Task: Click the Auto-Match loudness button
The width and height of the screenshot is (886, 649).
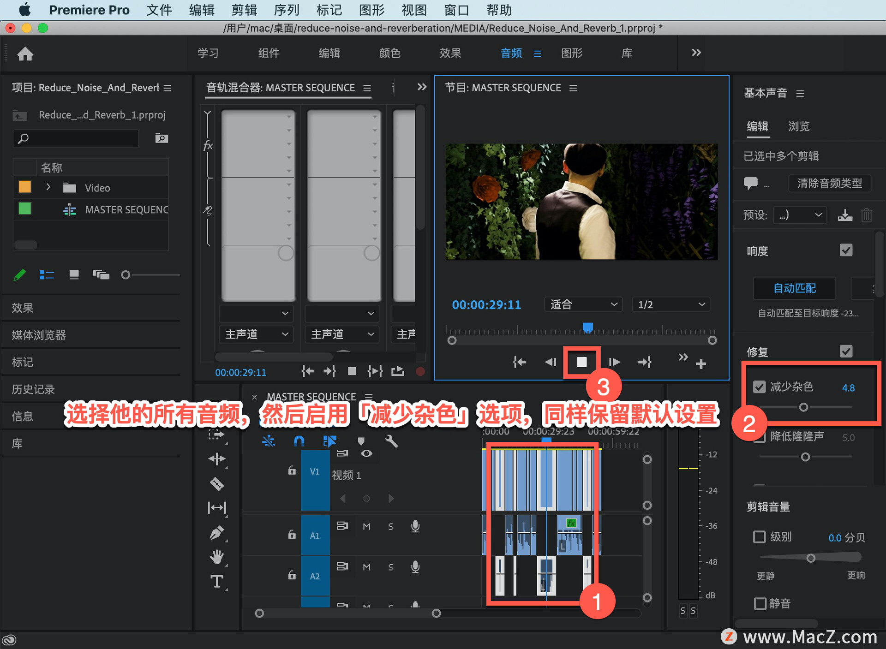Action: [795, 288]
